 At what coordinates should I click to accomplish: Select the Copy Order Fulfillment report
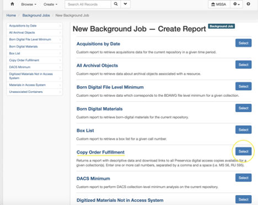tap(243, 151)
